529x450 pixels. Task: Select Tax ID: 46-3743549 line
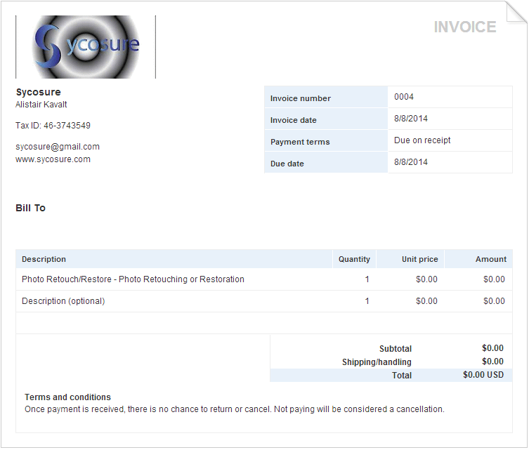pyautogui.click(x=53, y=126)
